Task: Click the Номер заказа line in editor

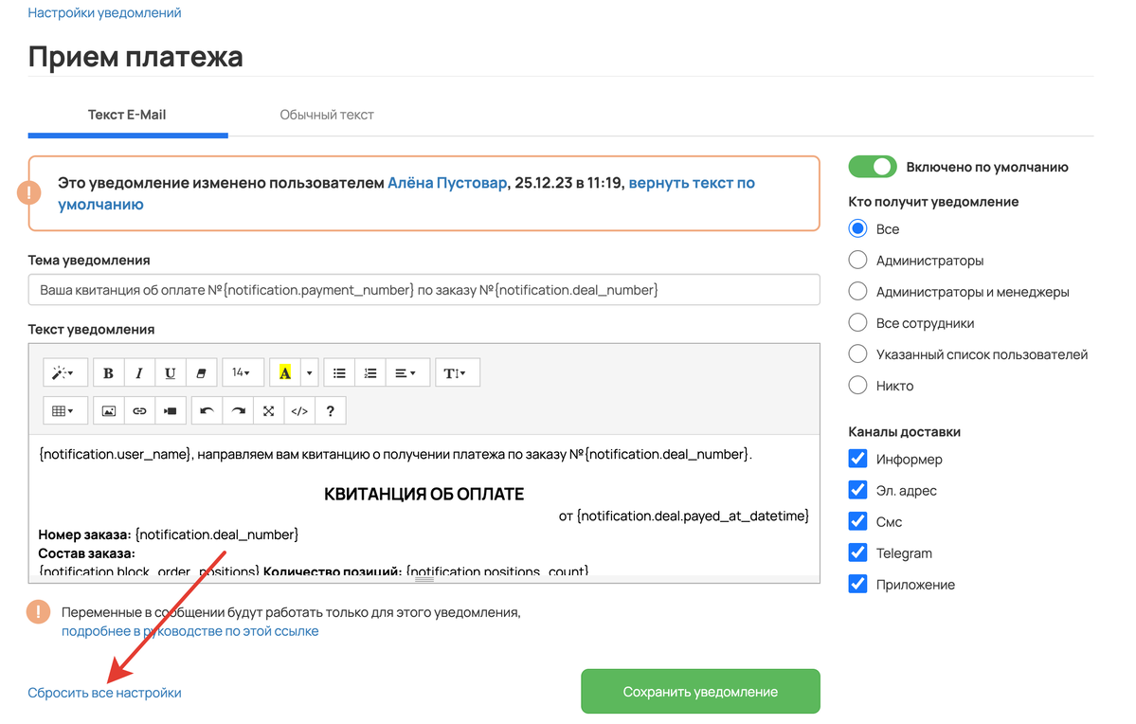Action: 168,534
